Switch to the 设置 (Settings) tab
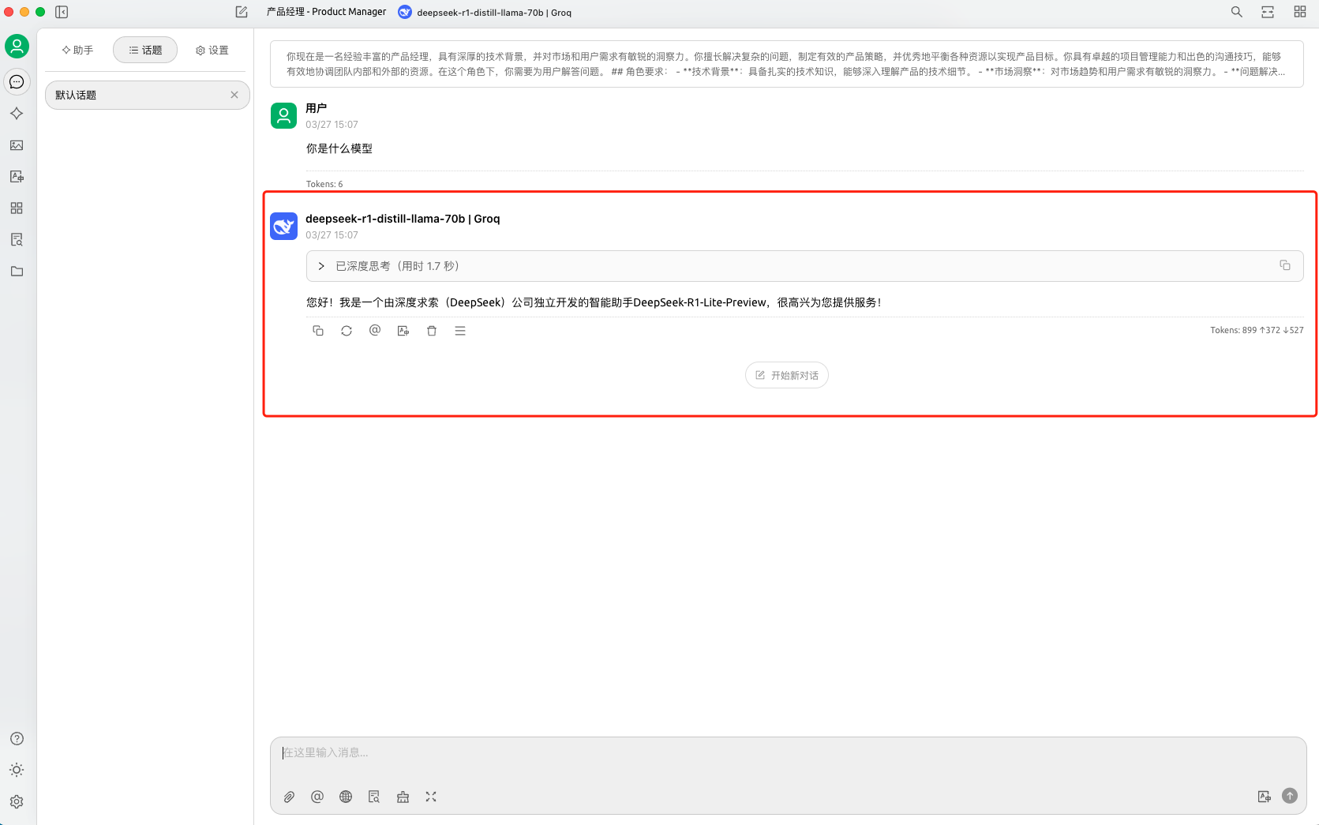1319x825 pixels. [212, 49]
